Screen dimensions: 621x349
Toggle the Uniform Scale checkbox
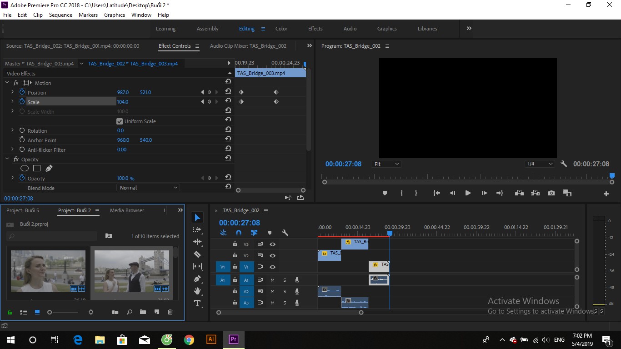pyautogui.click(x=120, y=121)
